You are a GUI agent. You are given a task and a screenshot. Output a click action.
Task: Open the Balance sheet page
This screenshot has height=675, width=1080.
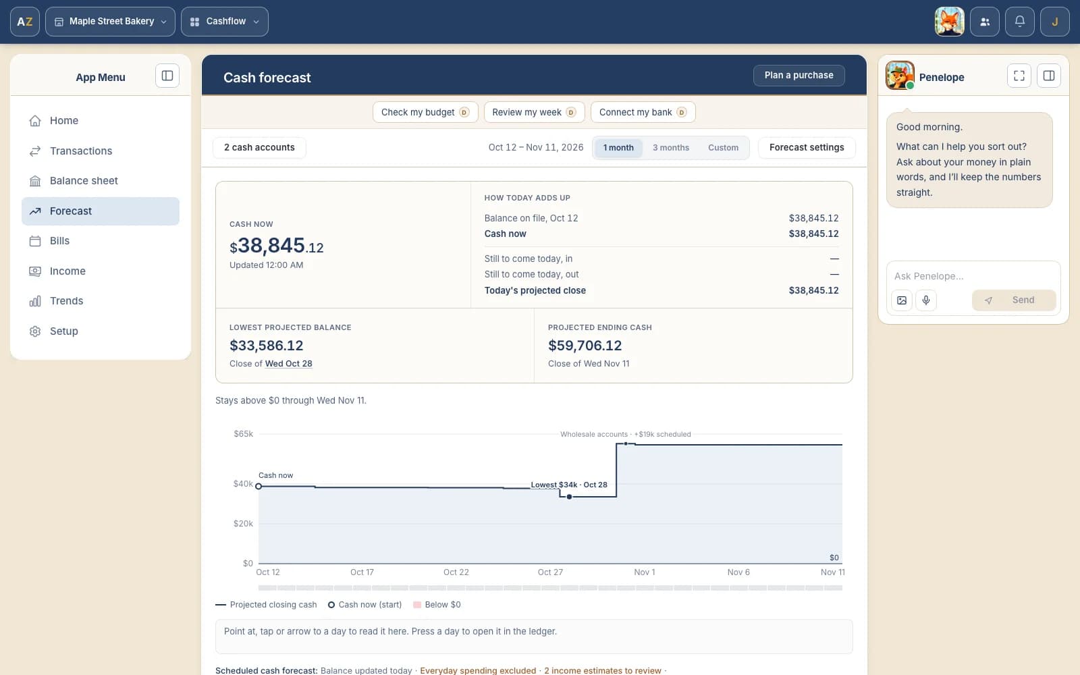tap(101, 181)
